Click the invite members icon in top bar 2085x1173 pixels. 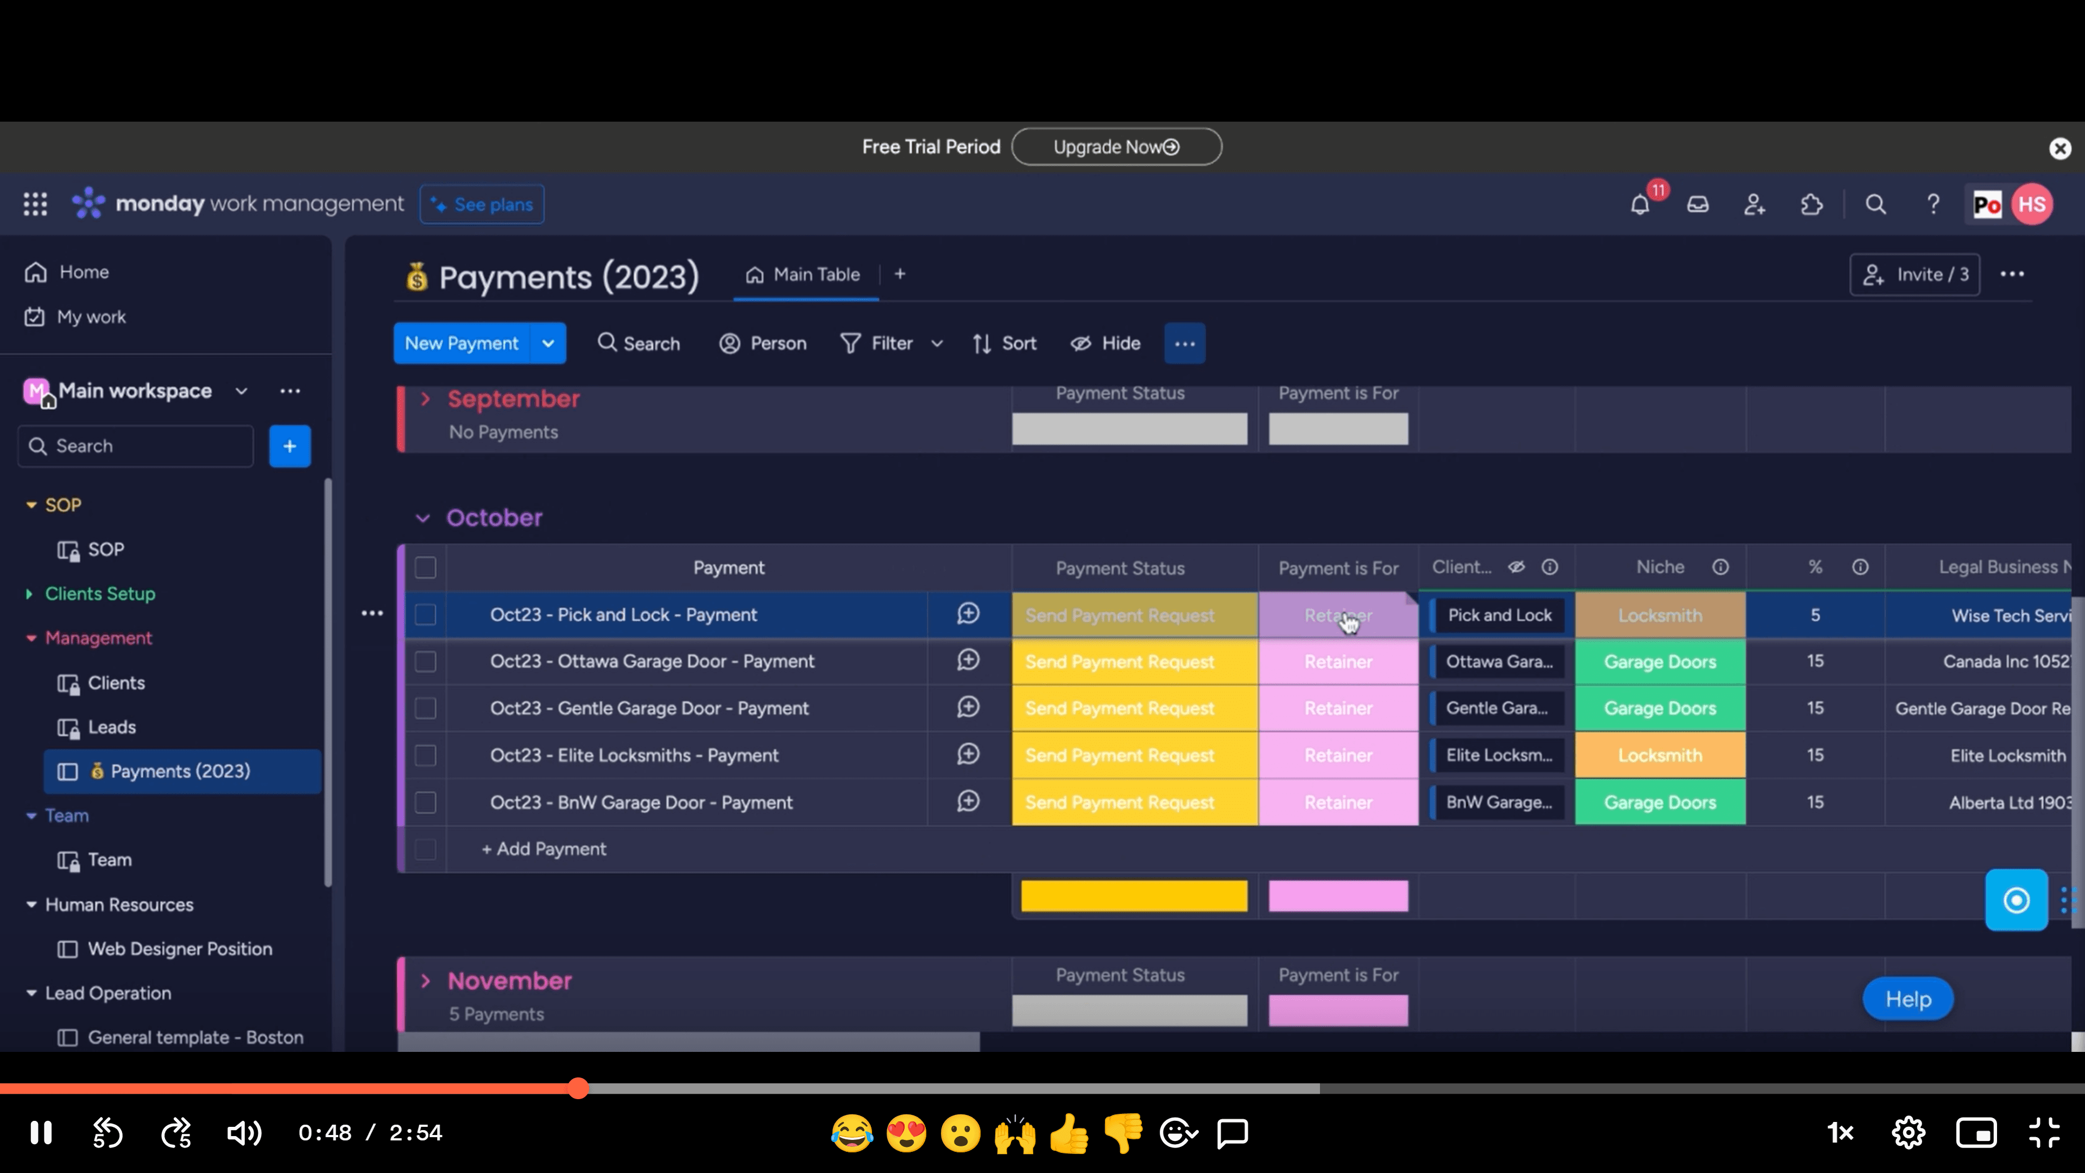1754,205
